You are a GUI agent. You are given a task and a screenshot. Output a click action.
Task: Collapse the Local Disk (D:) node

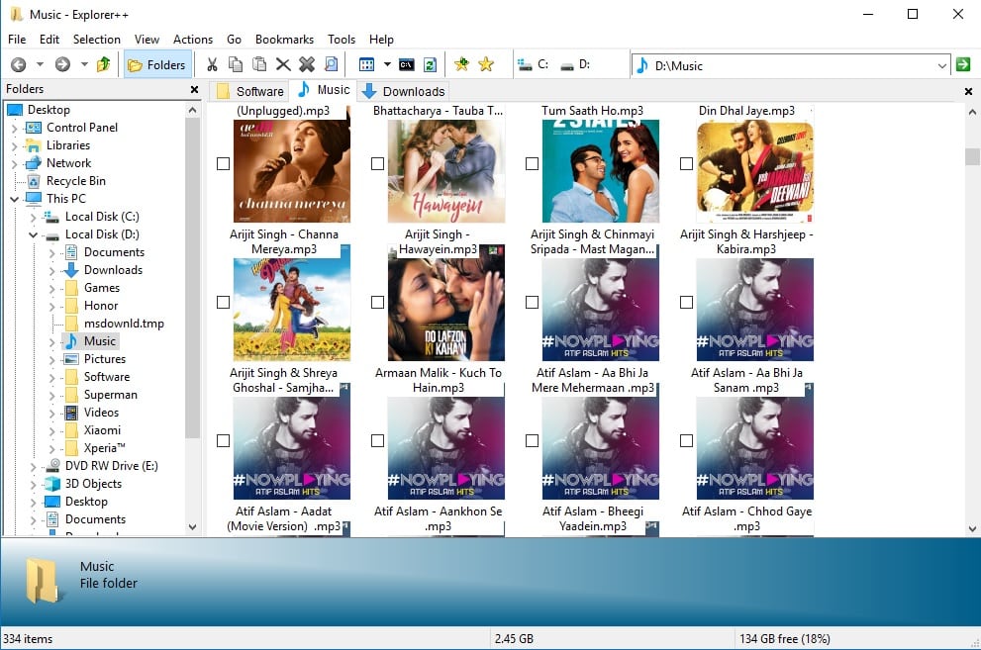click(x=33, y=235)
